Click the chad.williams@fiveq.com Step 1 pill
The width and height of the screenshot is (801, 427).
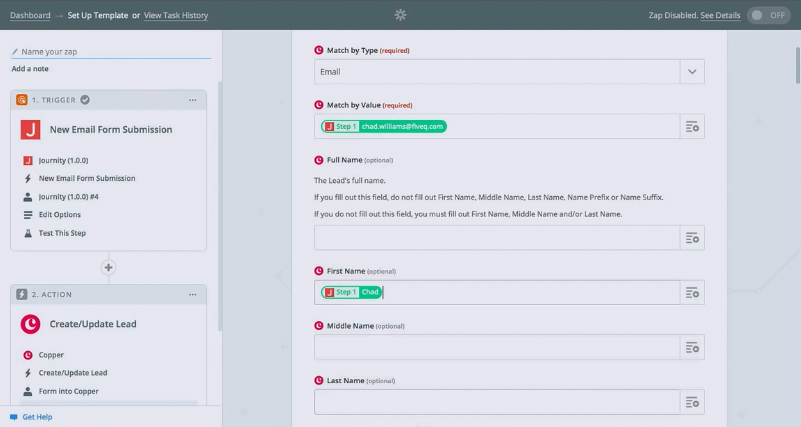[384, 126]
